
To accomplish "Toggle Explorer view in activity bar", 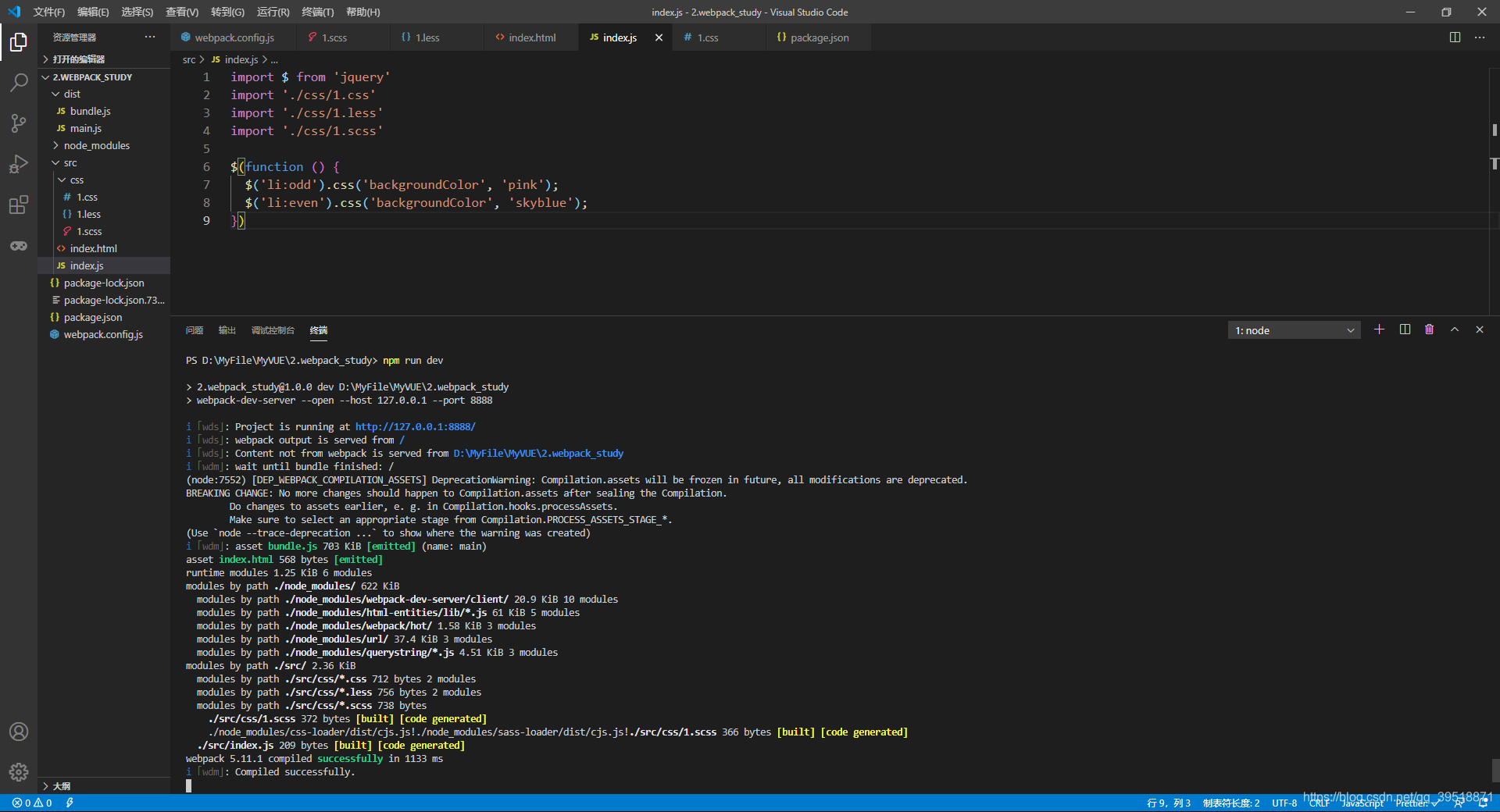I will 19,41.
